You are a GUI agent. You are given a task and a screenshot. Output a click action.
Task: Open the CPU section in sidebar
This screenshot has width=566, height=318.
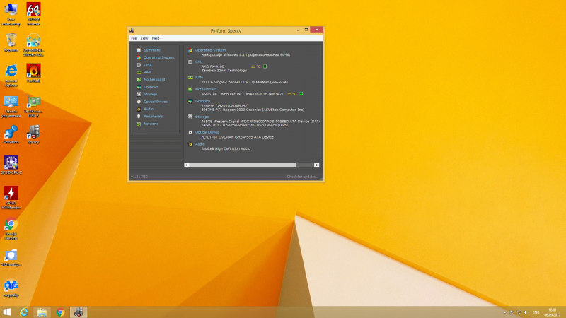(x=147, y=65)
